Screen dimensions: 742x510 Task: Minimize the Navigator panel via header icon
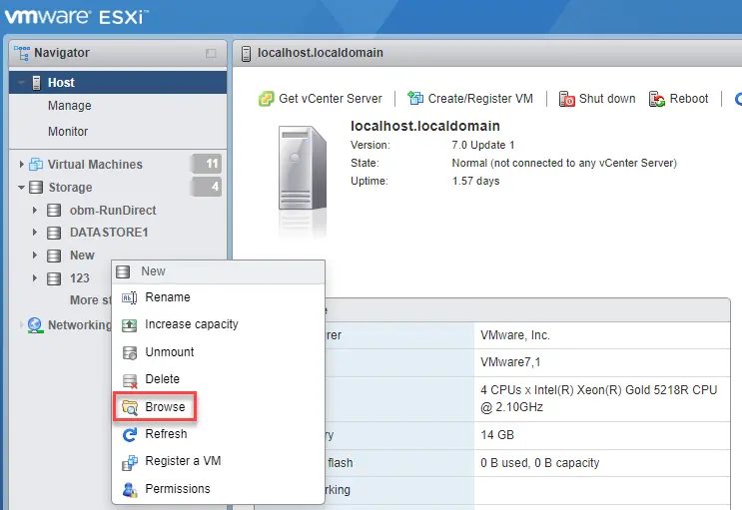coord(211,53)
